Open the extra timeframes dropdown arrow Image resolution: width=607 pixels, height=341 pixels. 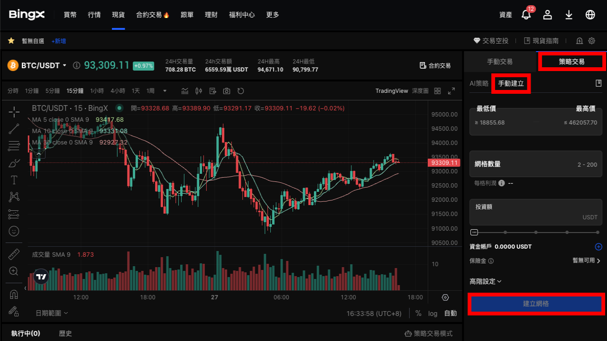[164, 90]
